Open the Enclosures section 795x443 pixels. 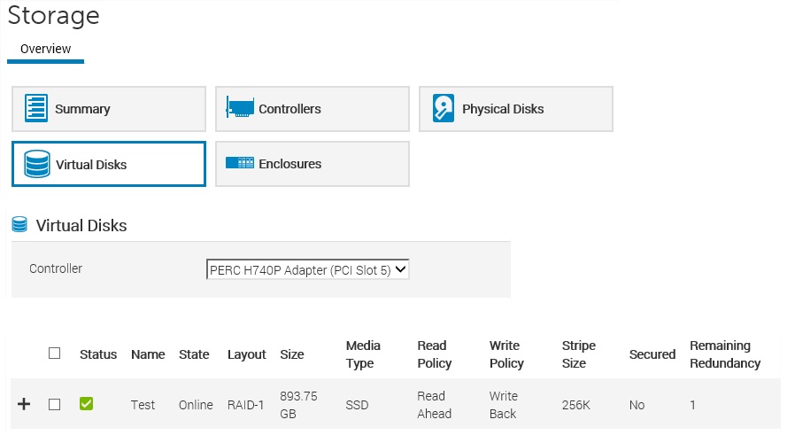click(312, 164)
